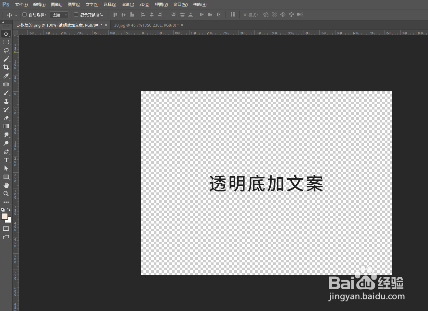The height and width of the screenshot is (311, 428).
Task: Expand the toolbox with double-arrow toggle
Action: 3,22
